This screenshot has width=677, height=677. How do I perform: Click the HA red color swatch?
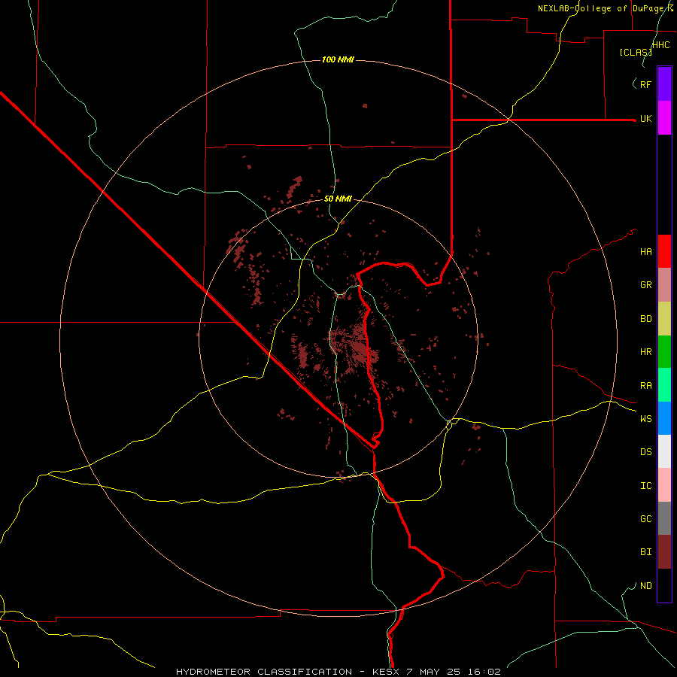[664, 251]
